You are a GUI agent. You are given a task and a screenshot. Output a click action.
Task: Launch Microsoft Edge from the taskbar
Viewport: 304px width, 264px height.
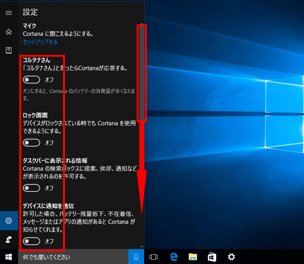[x=174, y=257]
